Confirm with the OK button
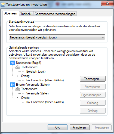This screenshot has height=134, width=114. (57, 127)
